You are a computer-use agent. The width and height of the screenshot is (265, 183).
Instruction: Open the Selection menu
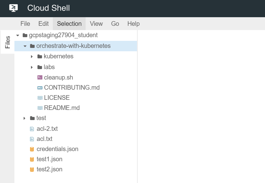tap(69, 24)
